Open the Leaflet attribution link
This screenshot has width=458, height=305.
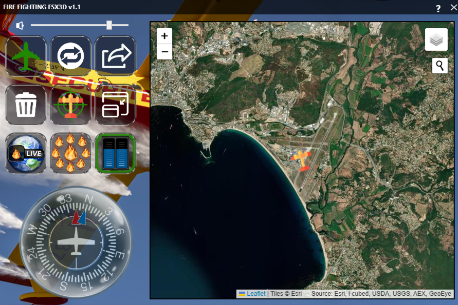tap(256, 294)
